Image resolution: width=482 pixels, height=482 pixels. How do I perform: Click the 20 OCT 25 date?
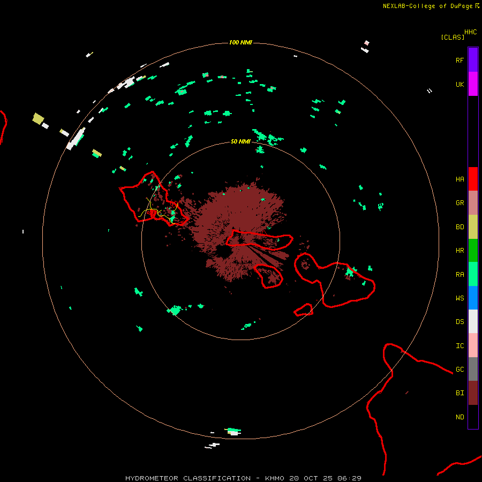point(311,478)
